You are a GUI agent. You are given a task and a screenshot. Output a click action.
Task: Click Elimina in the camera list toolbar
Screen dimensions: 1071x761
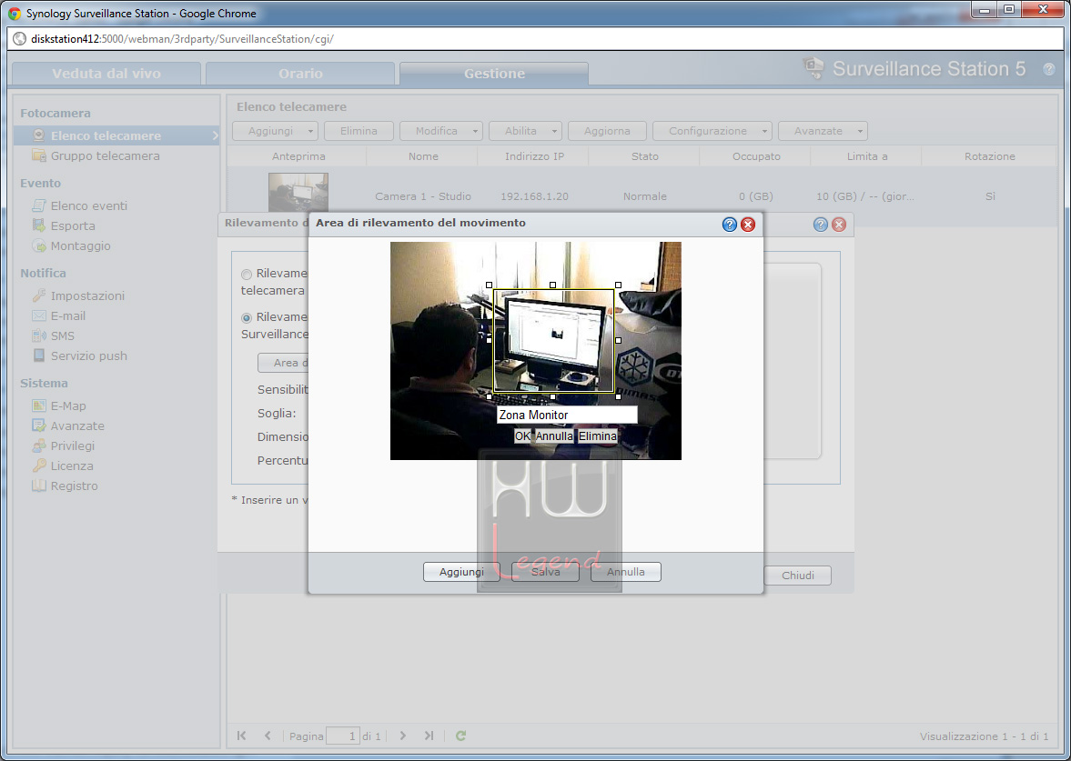pyautogui.click(x=359, y=131)
